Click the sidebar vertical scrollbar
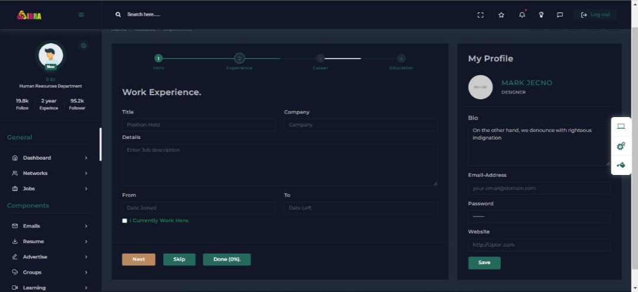 (101, 144)
